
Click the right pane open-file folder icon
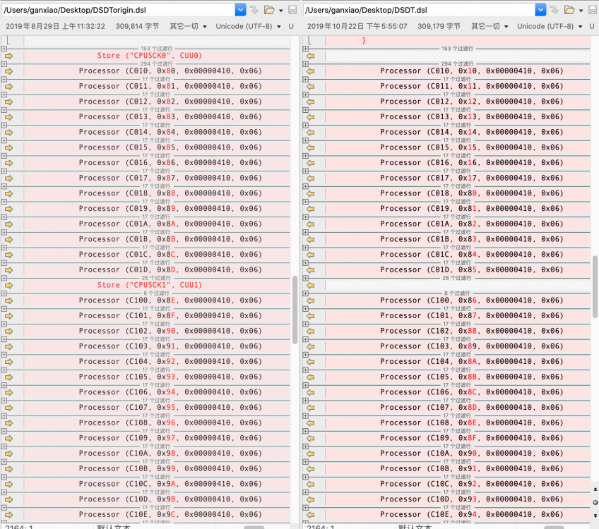[569, 10]
